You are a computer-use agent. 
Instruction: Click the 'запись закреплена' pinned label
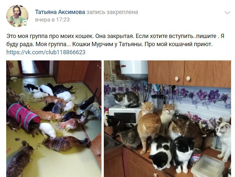[112, 12]
